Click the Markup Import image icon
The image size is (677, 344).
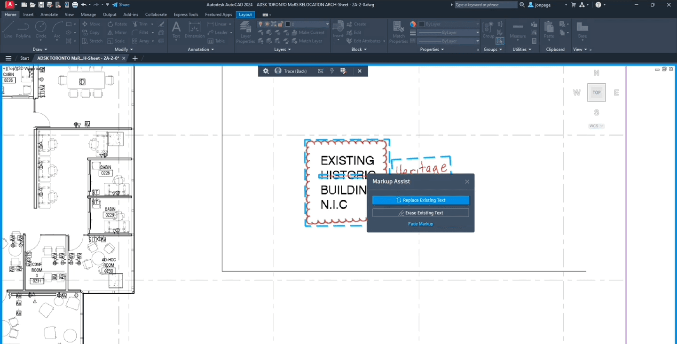[x=321, y=71]
